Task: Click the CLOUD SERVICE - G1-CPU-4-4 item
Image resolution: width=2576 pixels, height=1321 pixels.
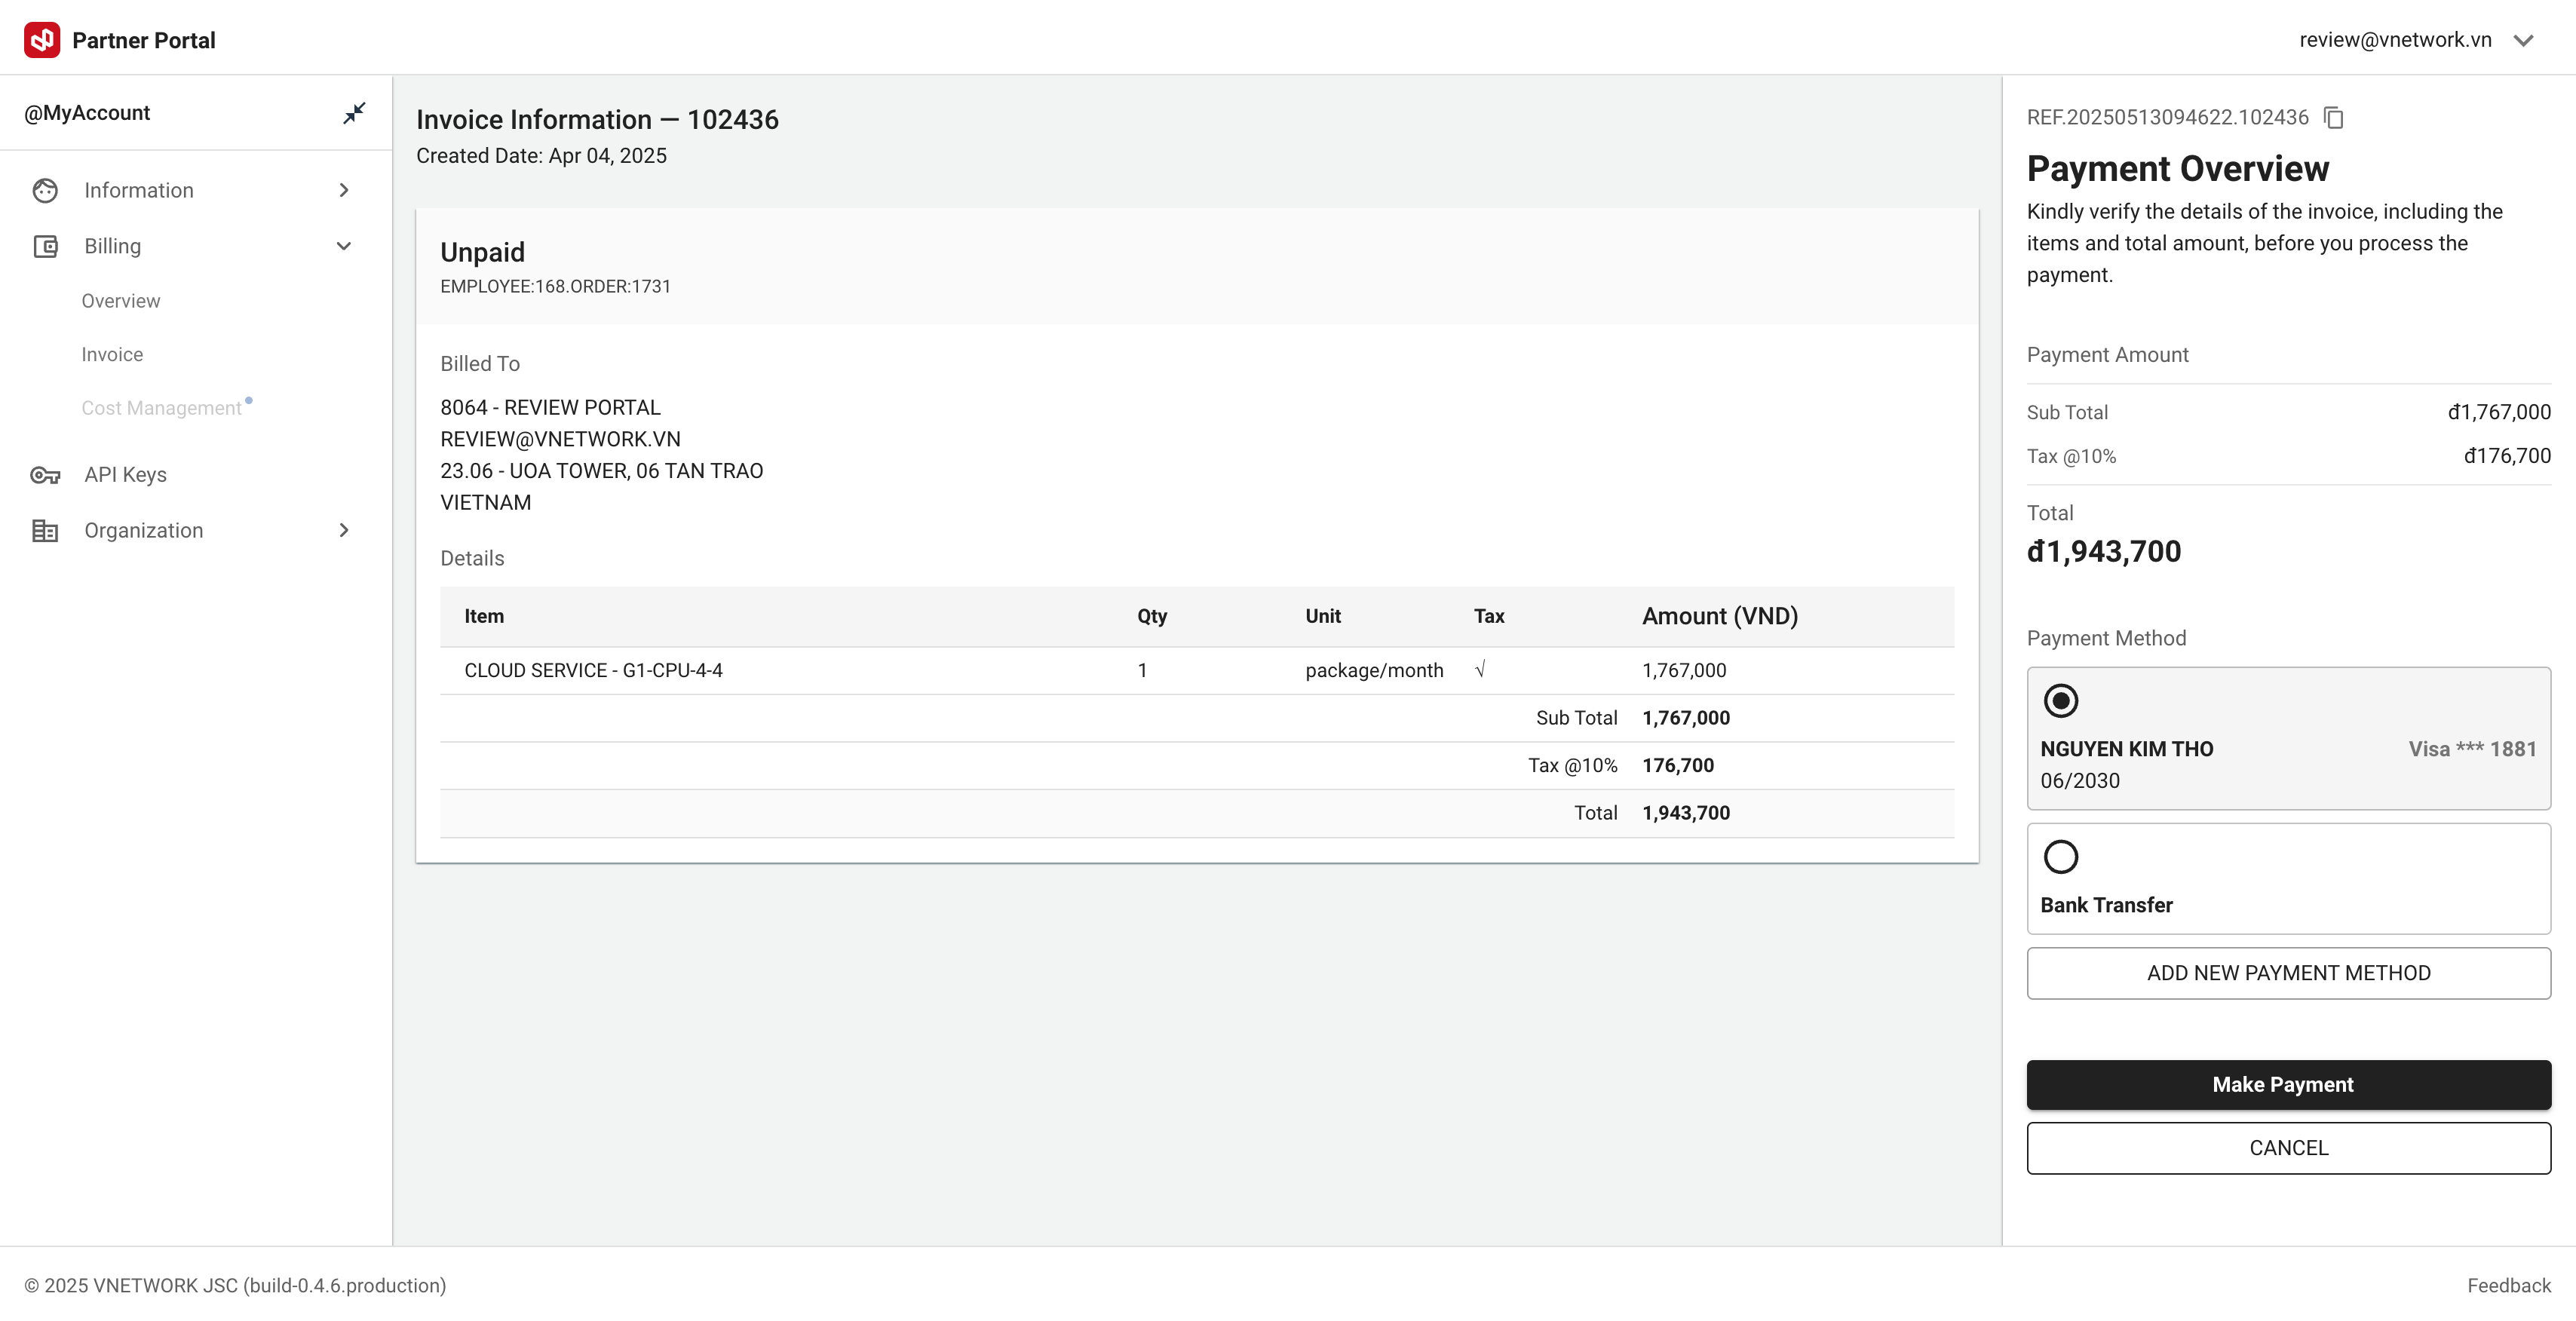Action: click(593, 670)
